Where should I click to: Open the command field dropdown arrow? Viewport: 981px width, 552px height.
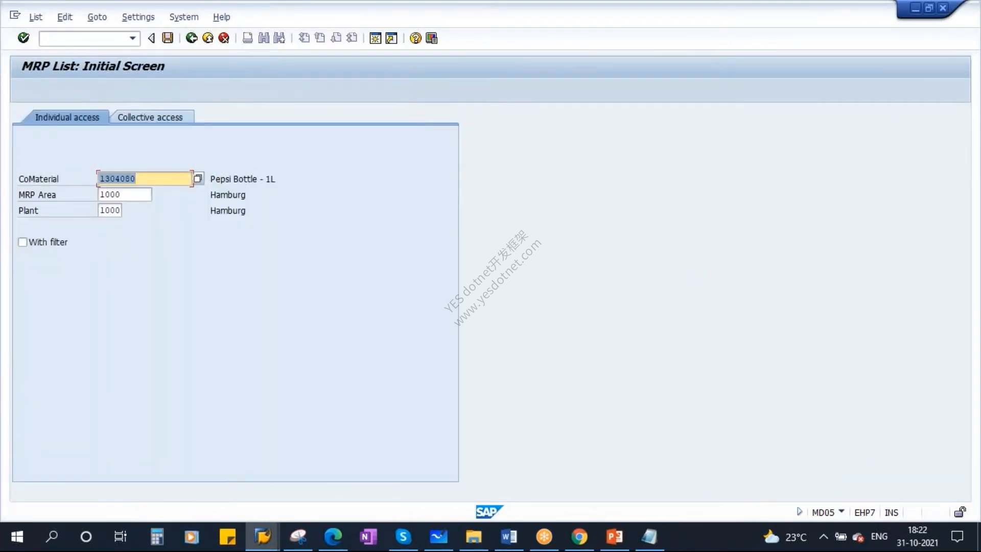click(x=132, y=38)
